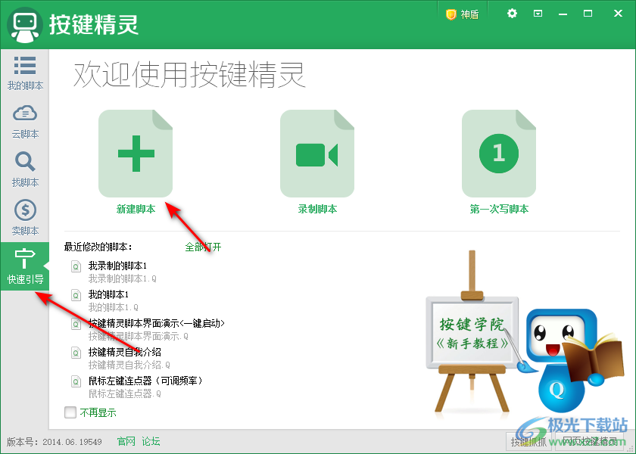Viewport: 636px width, 454px height.
Task: Open the 官网 official site link
Action: click(x=126, y=441)
